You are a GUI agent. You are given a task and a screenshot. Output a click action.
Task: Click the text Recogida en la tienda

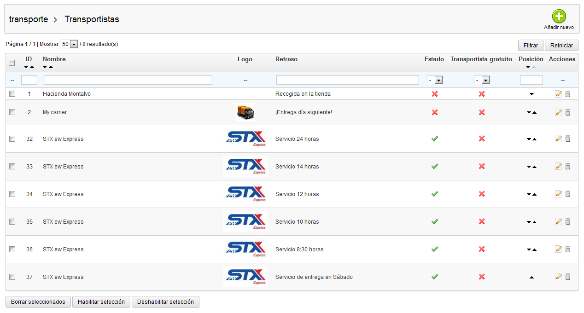(303, 94)
